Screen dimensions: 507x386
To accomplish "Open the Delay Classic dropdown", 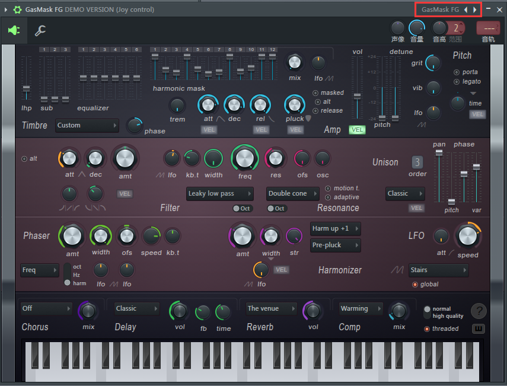I will (x=137, y=309).
